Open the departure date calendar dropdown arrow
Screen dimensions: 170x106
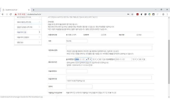point(90,59)
